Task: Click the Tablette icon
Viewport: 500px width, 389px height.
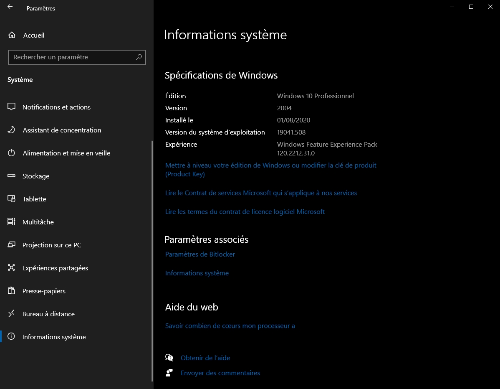Action: tap(12, 199)
